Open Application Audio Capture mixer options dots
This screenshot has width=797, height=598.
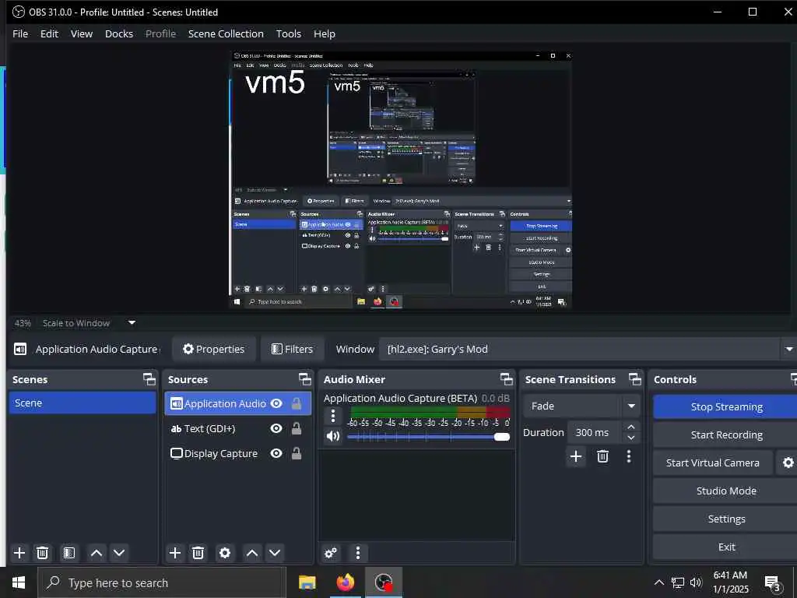(x=333, y=416)
